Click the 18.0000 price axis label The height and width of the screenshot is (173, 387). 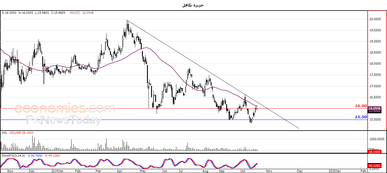click(375, 64)
